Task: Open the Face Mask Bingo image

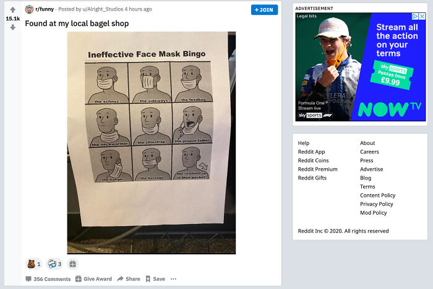Action: pos(151,142)
